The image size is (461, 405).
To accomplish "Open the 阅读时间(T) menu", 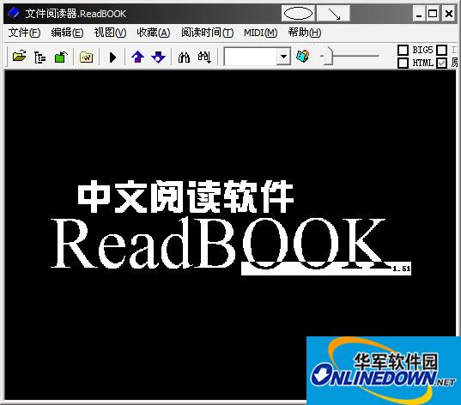I will tap(207, 33).
